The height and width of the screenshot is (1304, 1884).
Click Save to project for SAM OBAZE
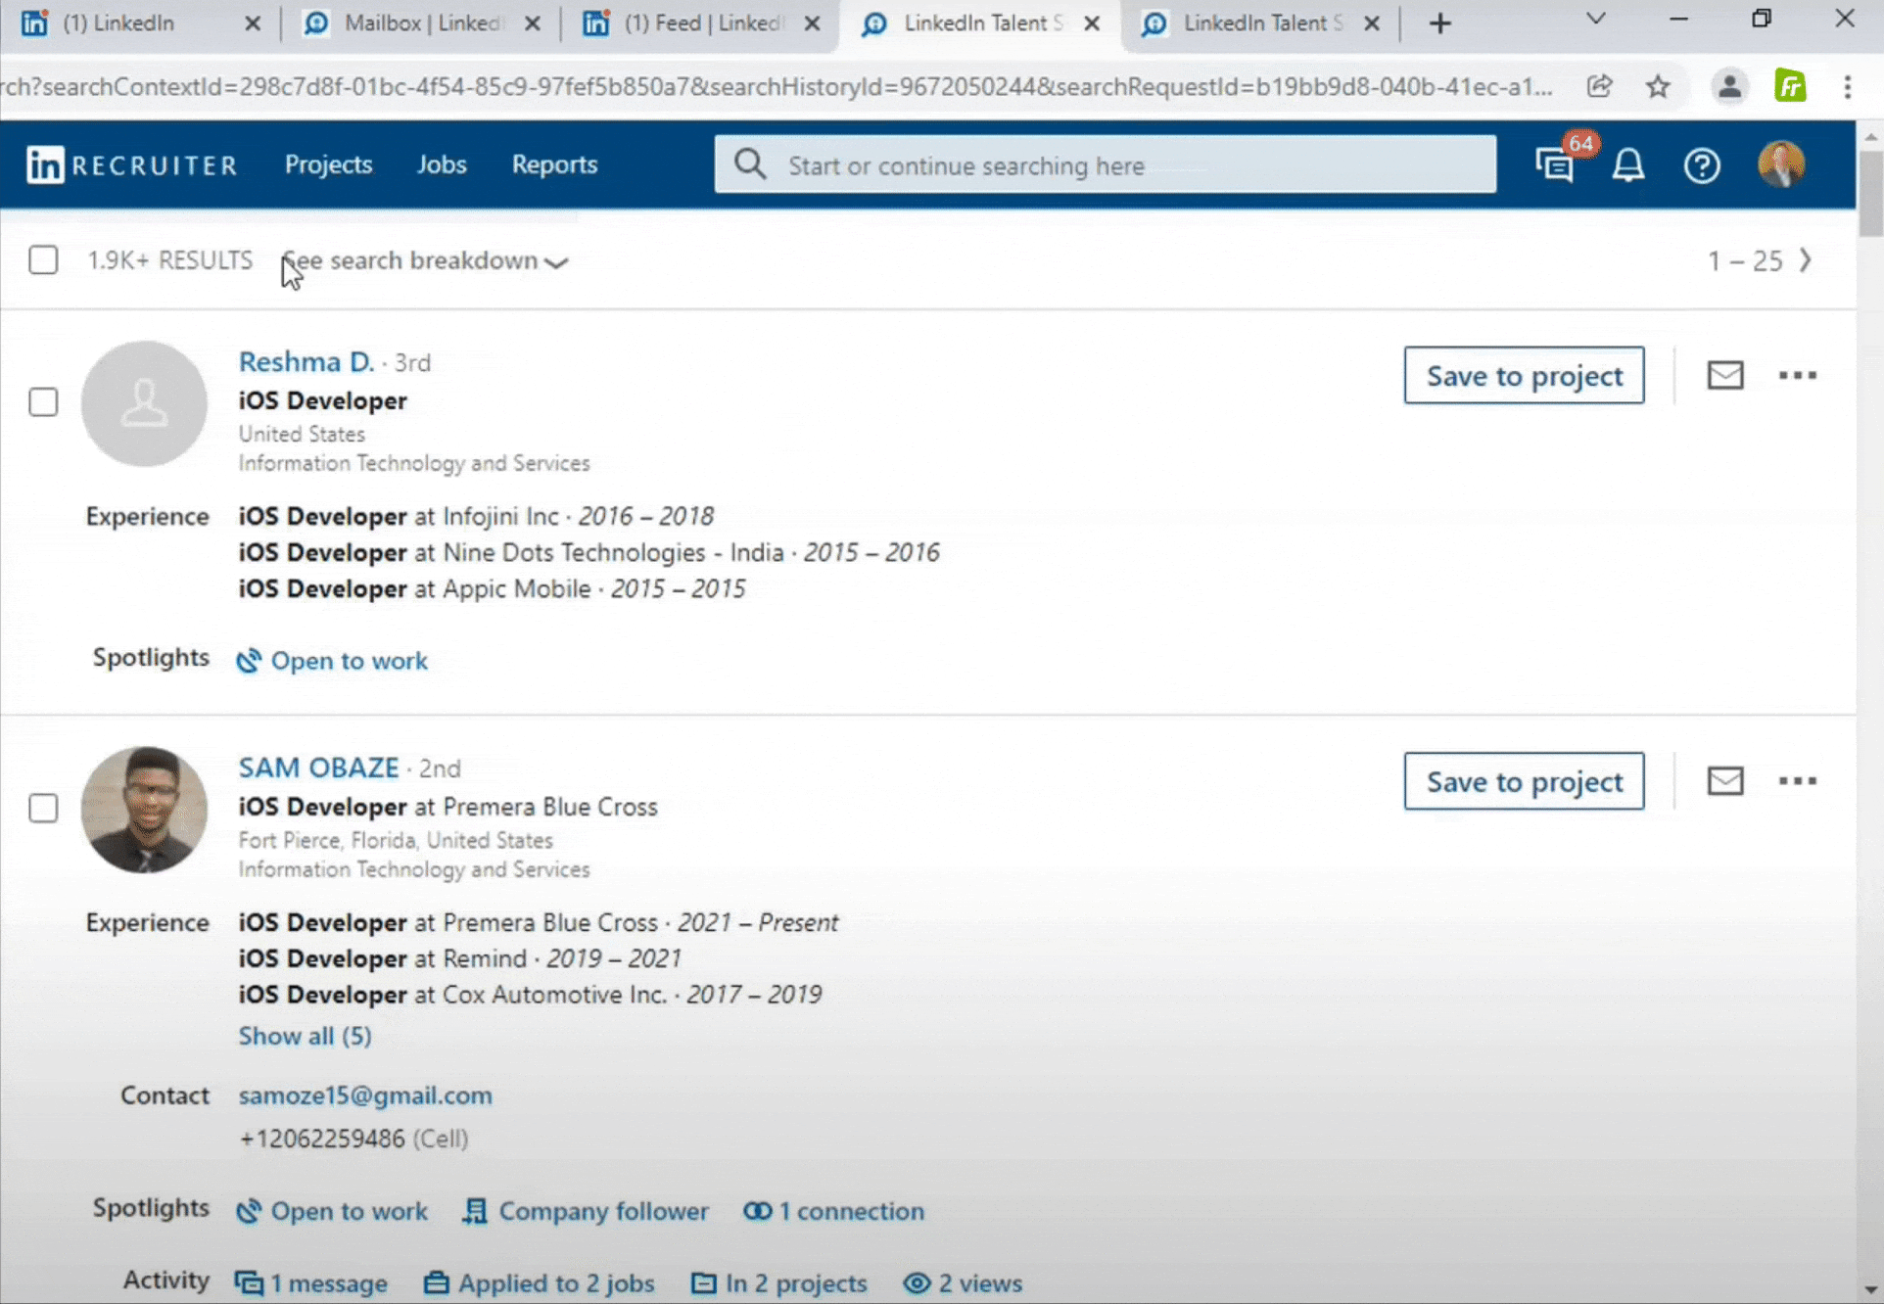(x=1524, y=781)
